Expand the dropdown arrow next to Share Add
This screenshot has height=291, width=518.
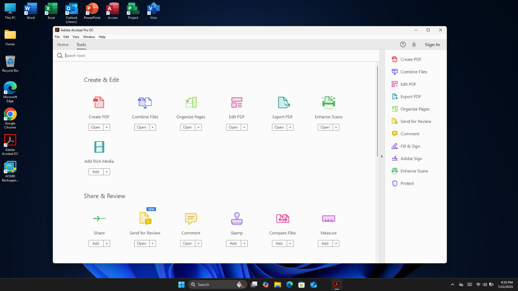[107, 243]
